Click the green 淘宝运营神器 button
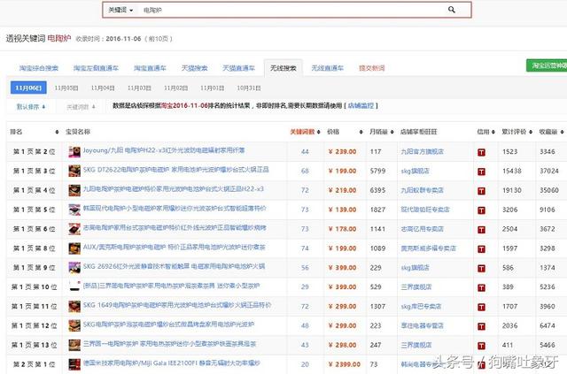This screenshot has height=374, width=567. click(547, 65)
